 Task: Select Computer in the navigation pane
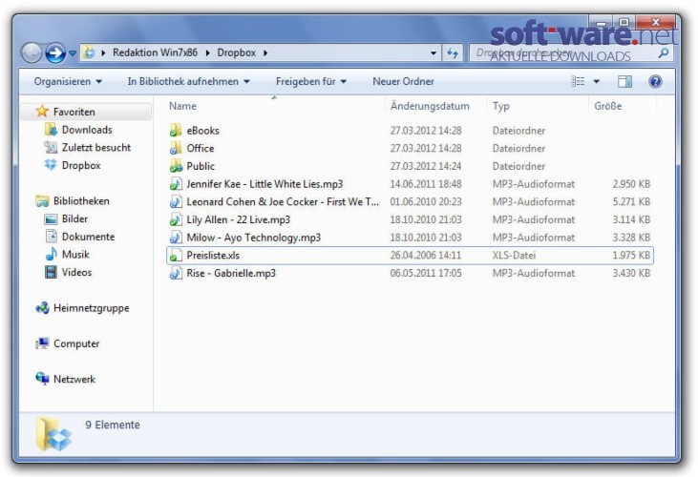pyautogui.click(x=76, y=343)
